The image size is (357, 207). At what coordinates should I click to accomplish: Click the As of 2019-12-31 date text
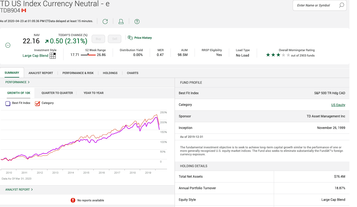click(x=192, y=137)
